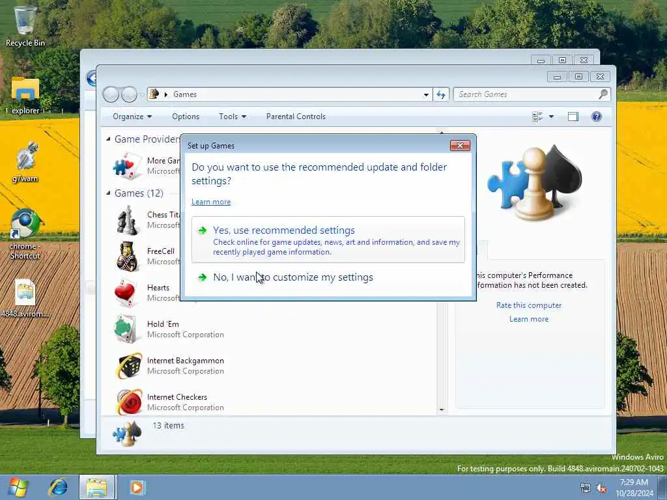This screenshot has height=500, width=667.
Task: Select the Hearts game icon
Action: (127, 293)
